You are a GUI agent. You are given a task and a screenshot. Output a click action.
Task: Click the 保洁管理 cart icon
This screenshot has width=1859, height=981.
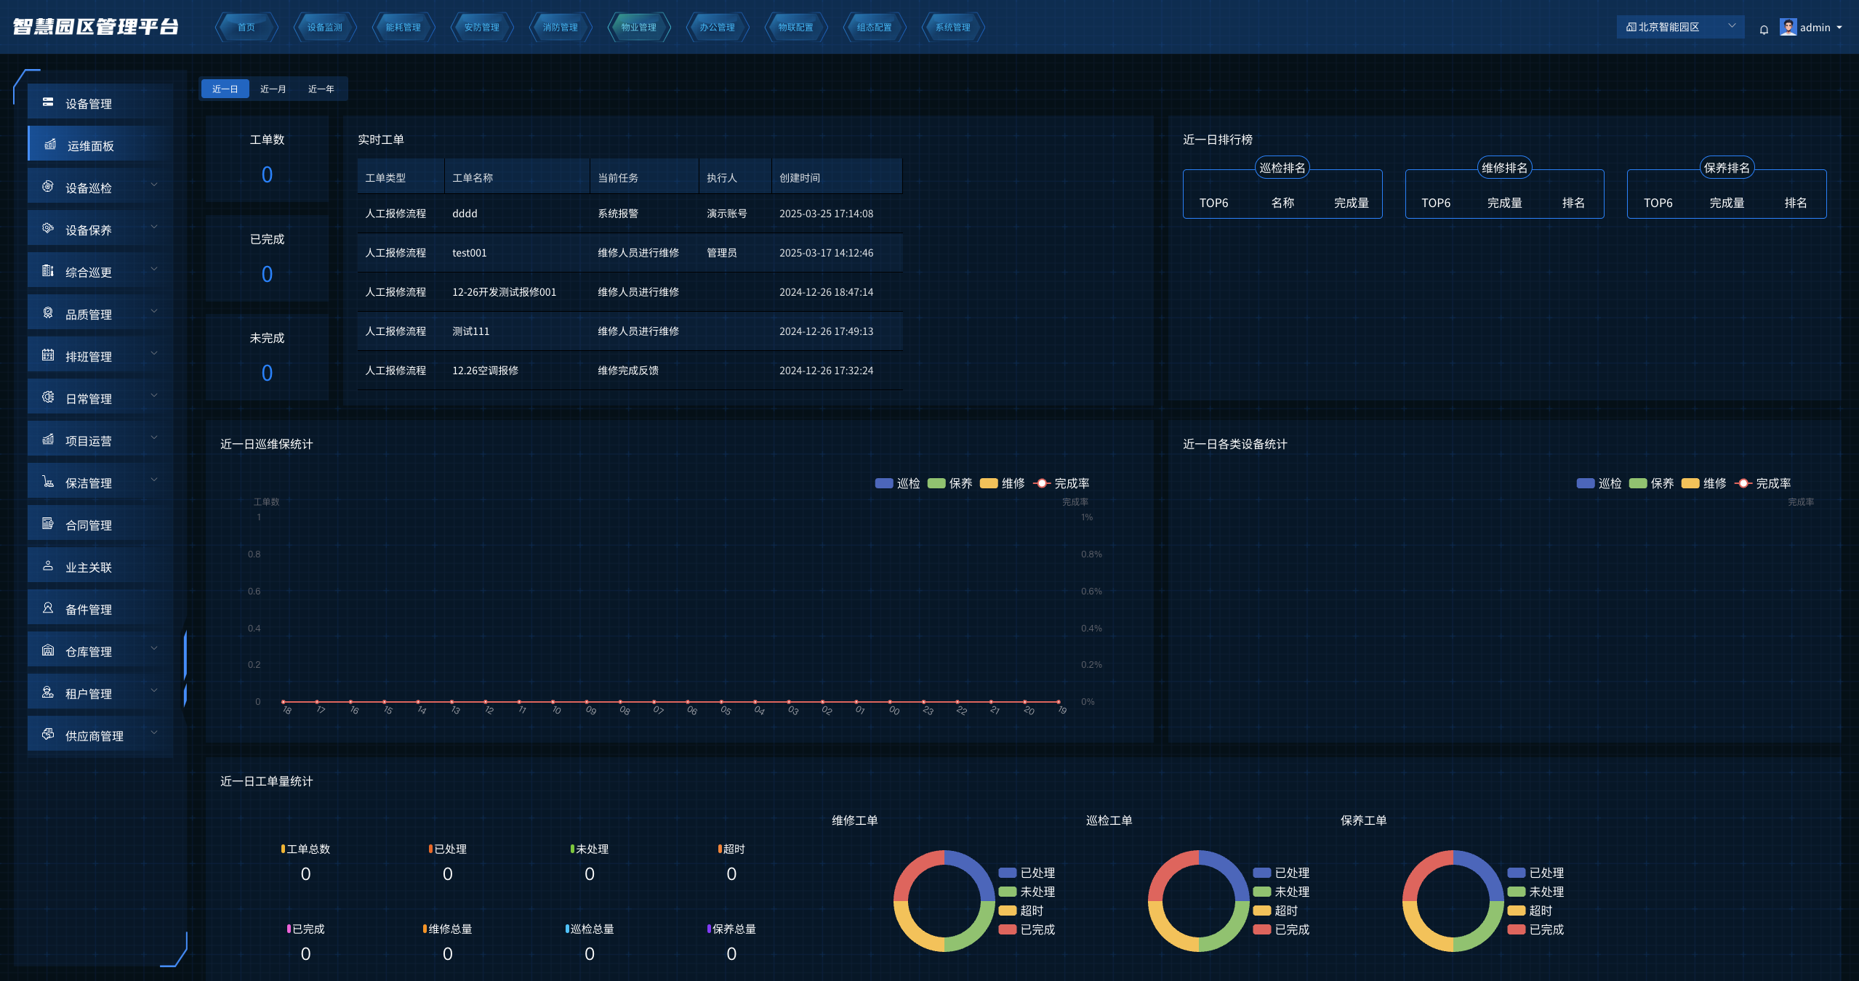[48, 482]
